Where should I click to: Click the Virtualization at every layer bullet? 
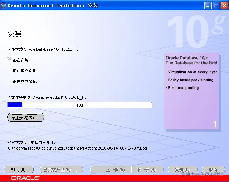point(191,72)
